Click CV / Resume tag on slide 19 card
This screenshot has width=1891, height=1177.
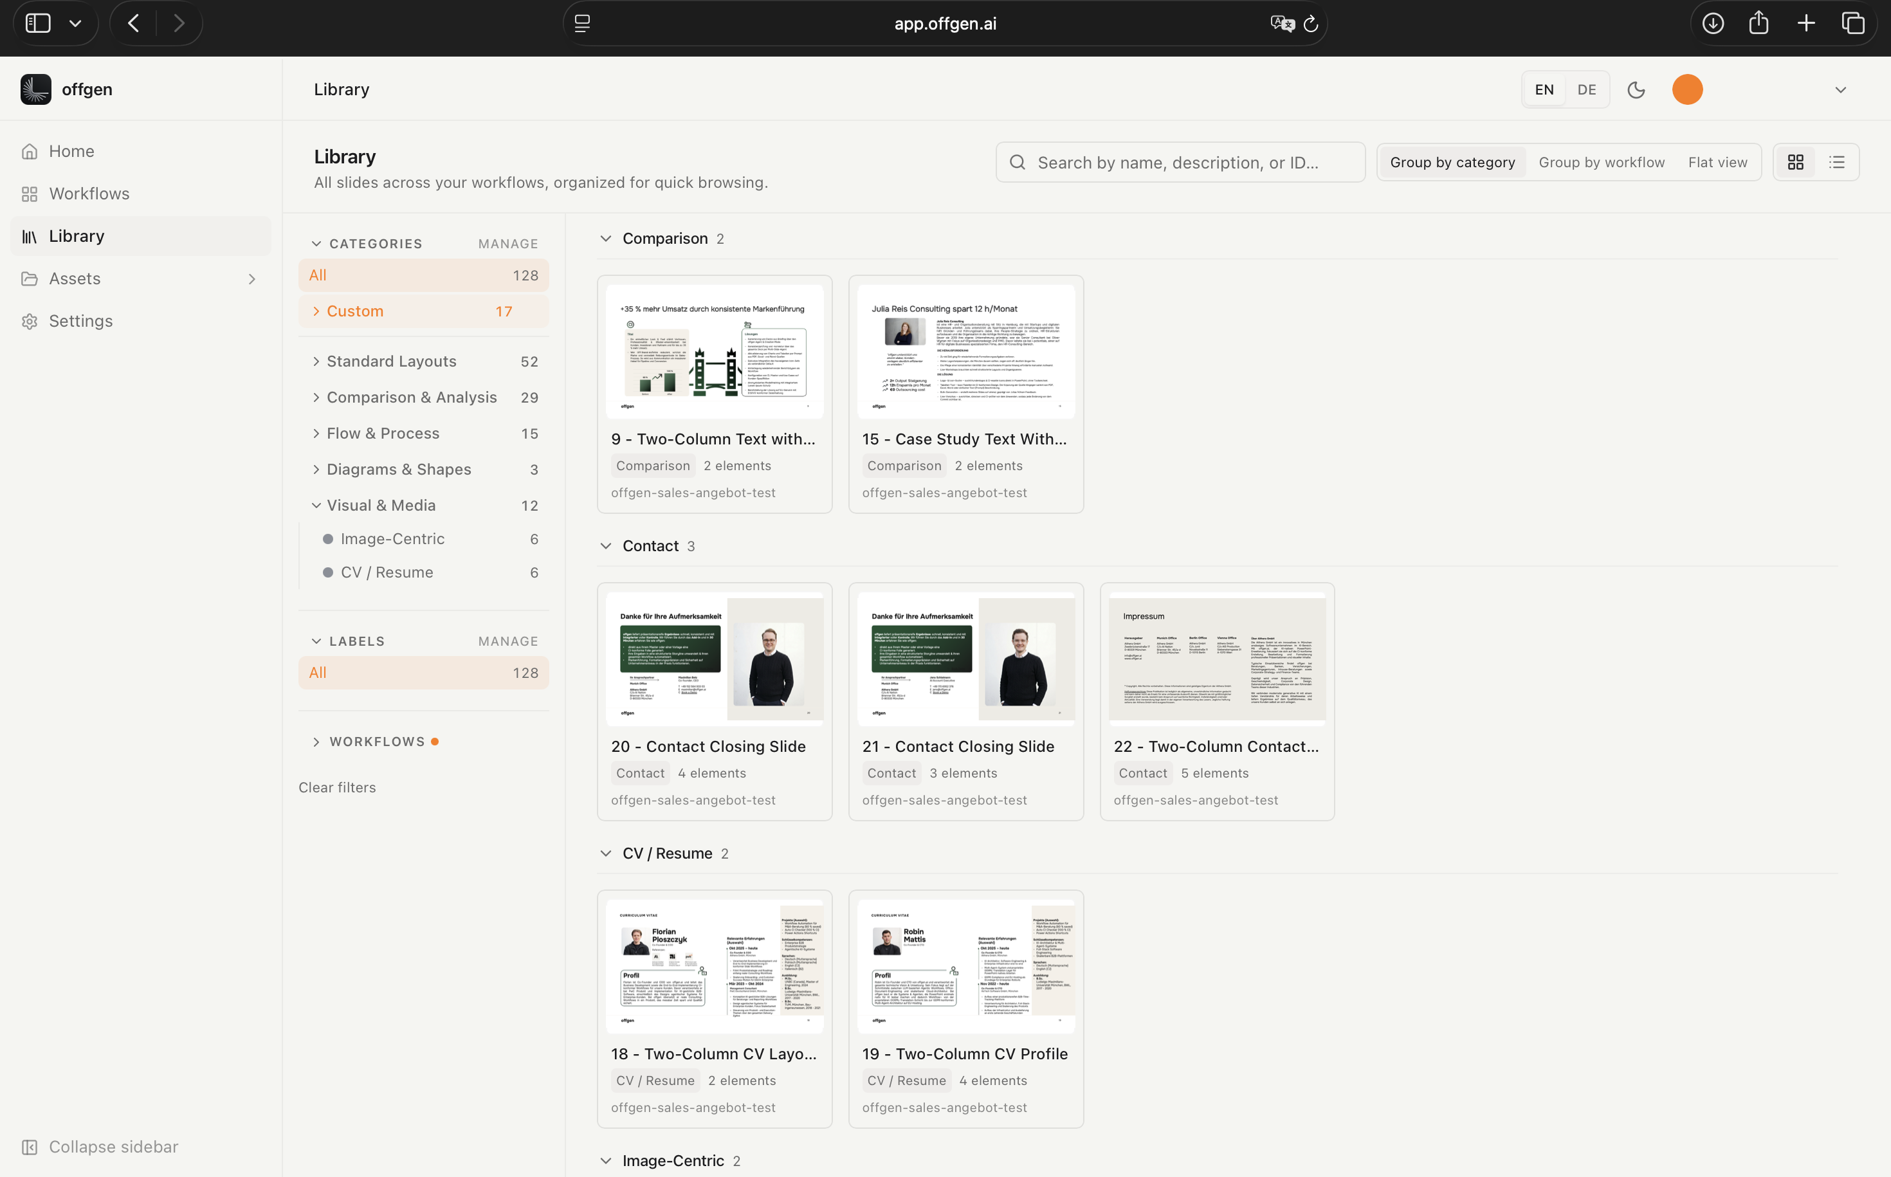(906, 1081)
